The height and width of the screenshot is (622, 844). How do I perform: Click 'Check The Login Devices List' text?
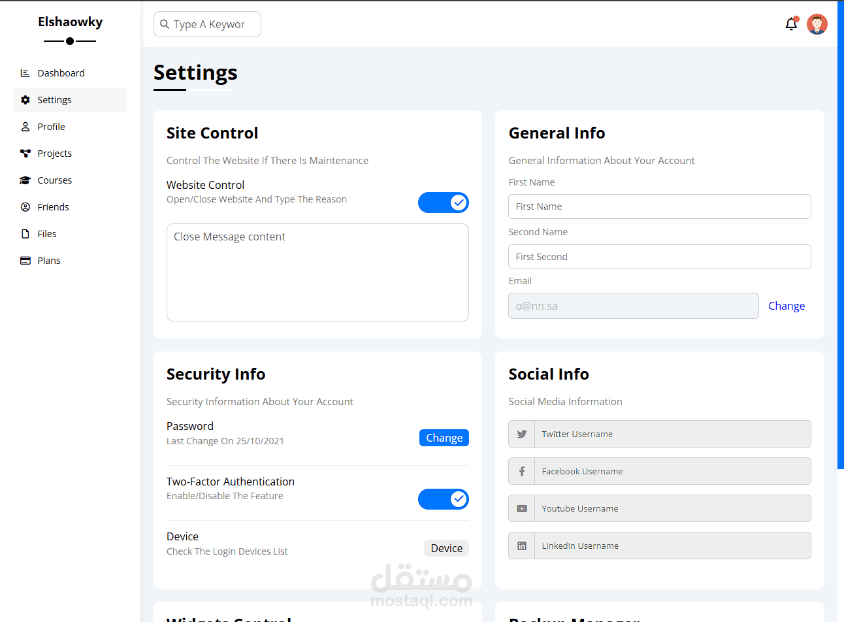[227, 551]
